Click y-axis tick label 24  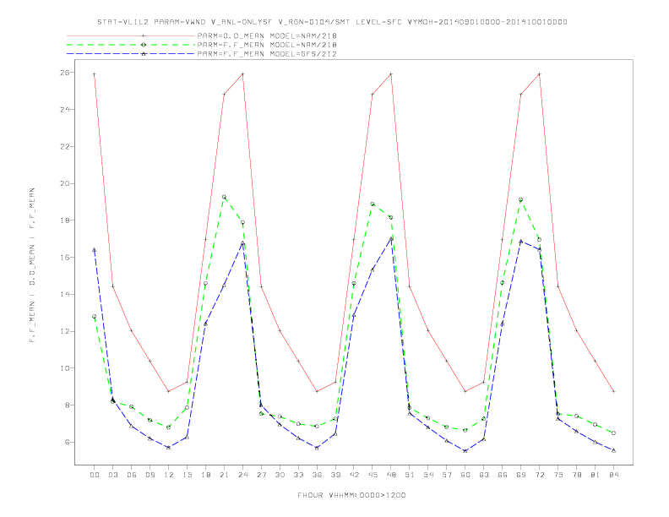tap(64, 110)
